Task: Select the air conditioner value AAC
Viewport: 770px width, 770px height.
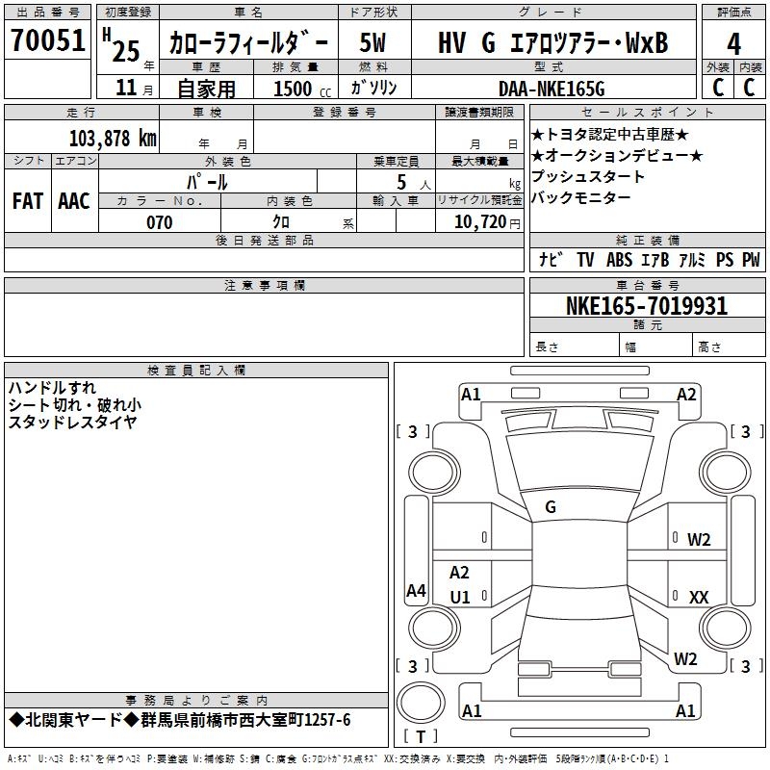Action: pos(74,201)
